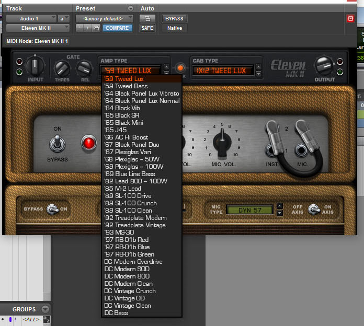Step cab type down arrow
Viewport: 364px width, 326px height.
point(258,74)
